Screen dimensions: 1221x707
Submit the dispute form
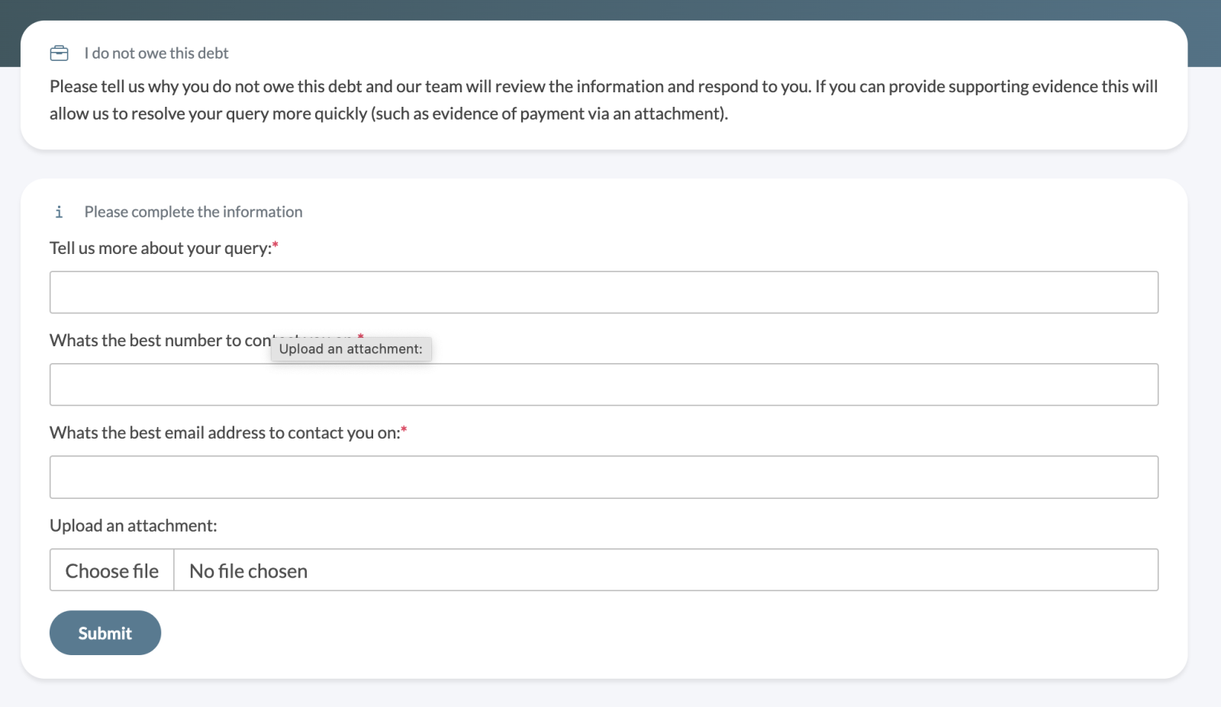click(105, 633)
